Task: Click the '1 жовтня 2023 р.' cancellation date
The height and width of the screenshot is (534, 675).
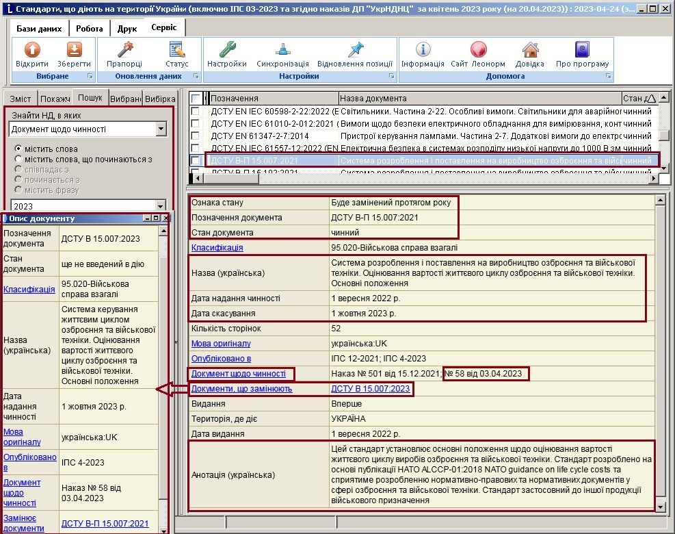Action: [364, 314]
